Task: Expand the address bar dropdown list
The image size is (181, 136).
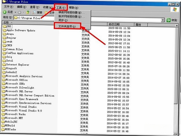Action: click(x=163, y=20)
